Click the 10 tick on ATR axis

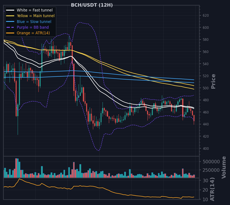click(x=205, y=199)
